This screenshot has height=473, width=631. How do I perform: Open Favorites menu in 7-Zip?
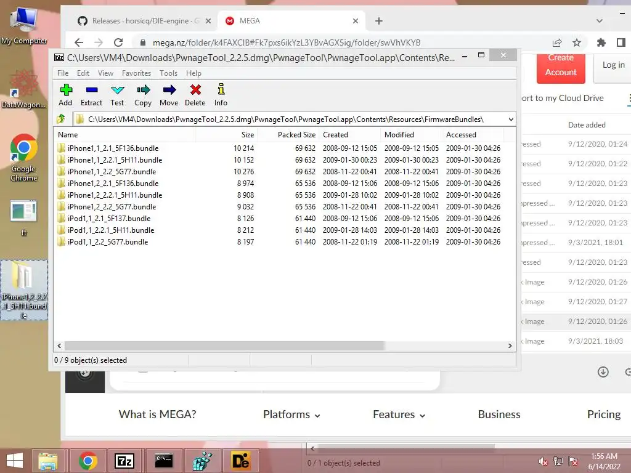click(136, 73)
